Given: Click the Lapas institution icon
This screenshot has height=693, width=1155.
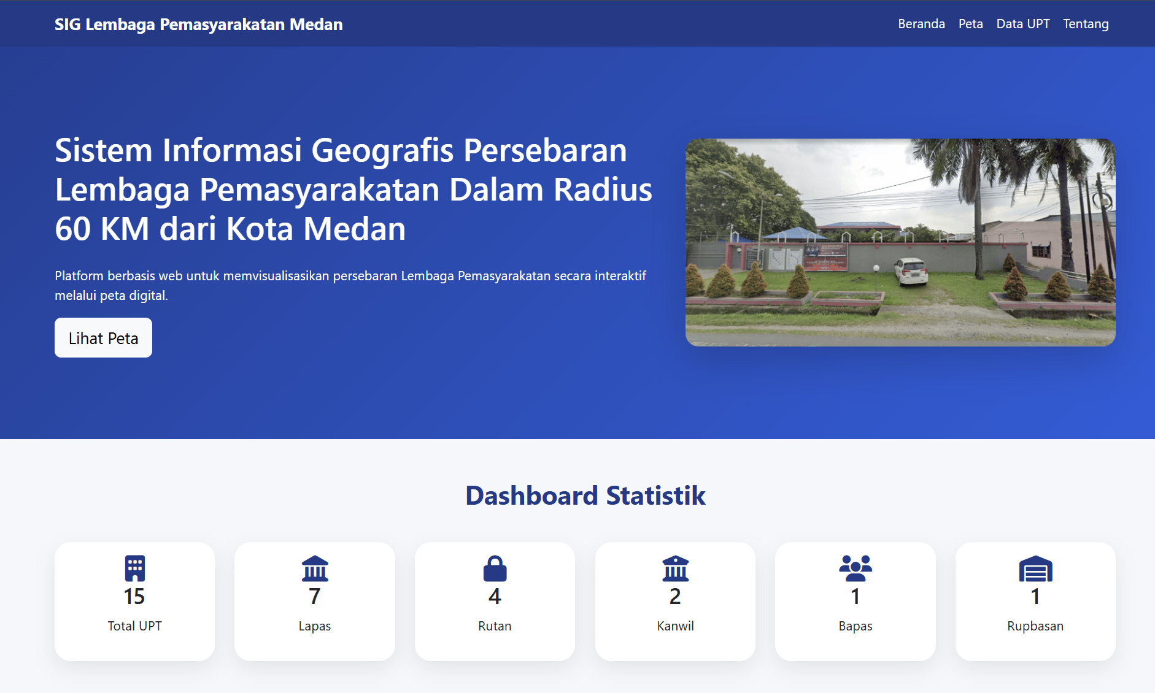Looking at the screenshot, I should (315, 569).
